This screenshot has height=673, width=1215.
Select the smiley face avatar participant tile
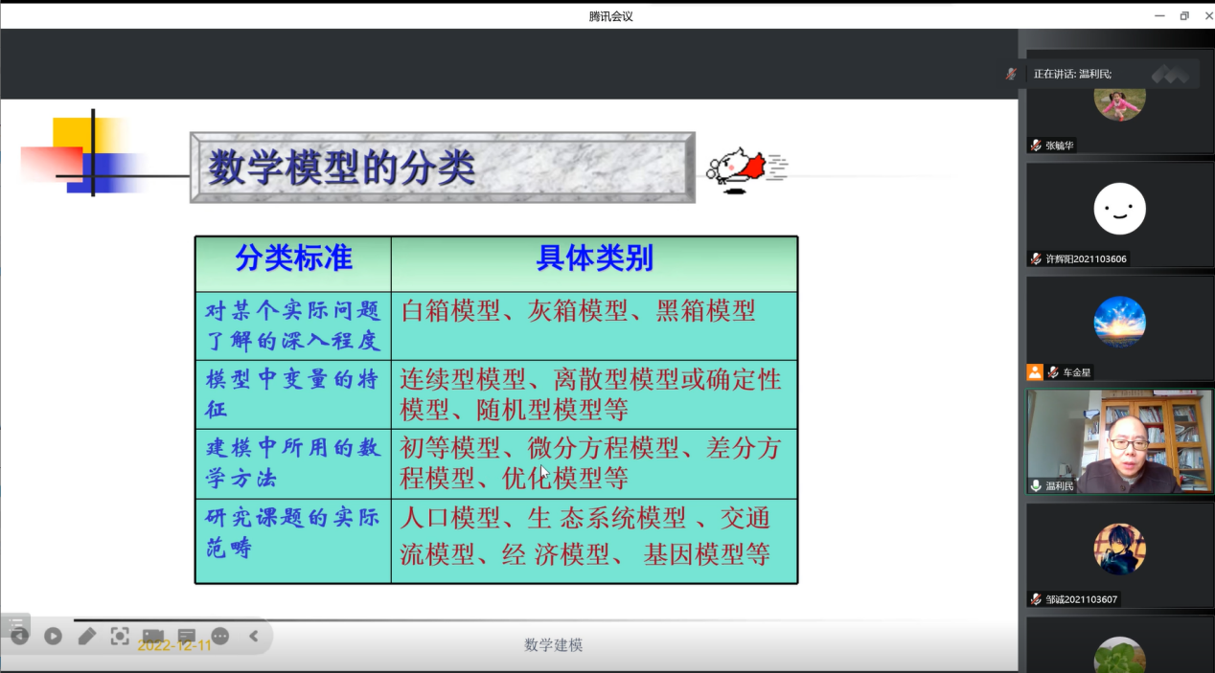click(x=1119, y=209)
